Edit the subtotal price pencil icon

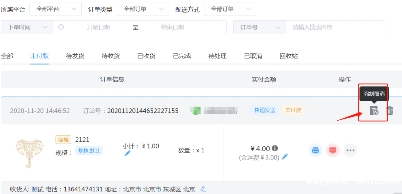click(128, 153)
